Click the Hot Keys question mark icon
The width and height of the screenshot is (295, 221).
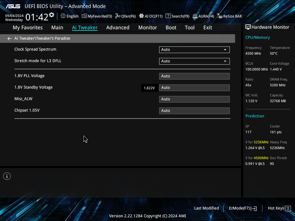pyautogui.click(x=288, y=208)
